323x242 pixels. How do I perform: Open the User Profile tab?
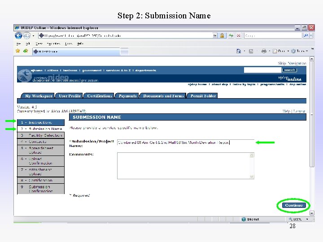70,96
